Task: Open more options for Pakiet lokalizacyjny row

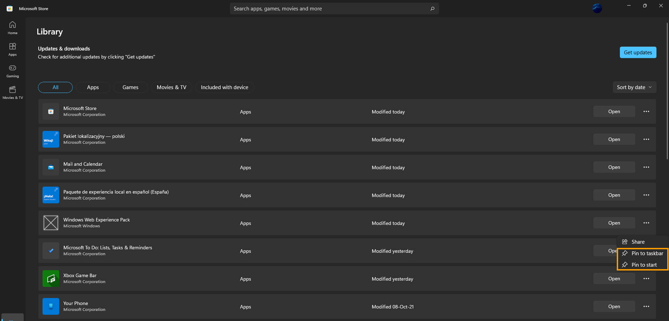Action: coord(646,139)
